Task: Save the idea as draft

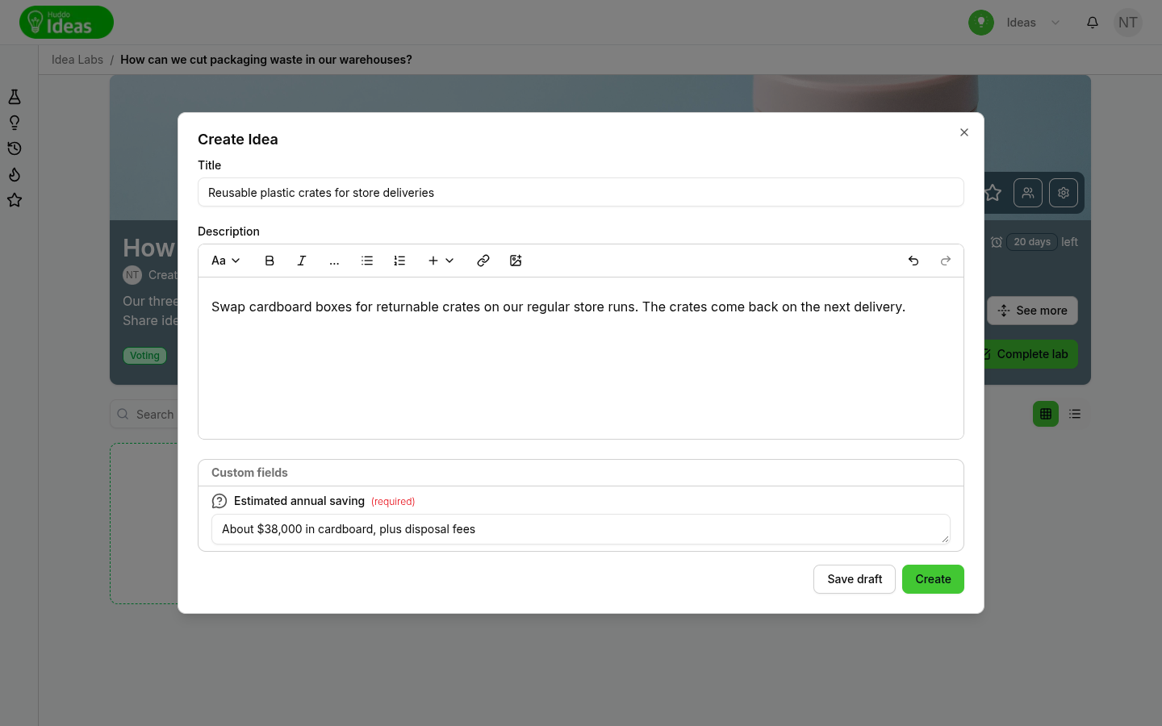Action: [x=855, y=579]
